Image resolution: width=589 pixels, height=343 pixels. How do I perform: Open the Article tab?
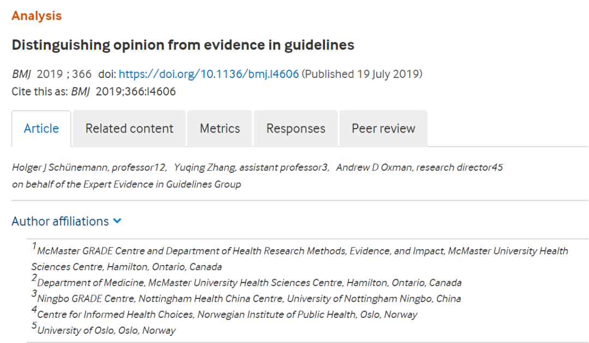[x=41, y=129]
